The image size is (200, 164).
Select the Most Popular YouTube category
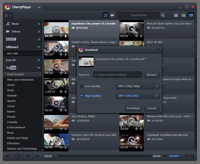click(x=23, y=74)
